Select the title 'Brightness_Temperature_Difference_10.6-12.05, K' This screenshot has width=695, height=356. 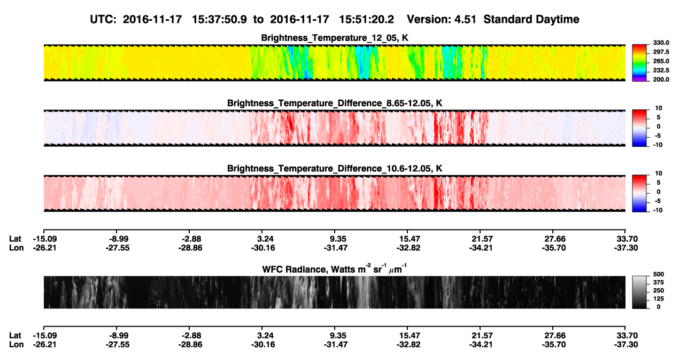tap(335, 168)
